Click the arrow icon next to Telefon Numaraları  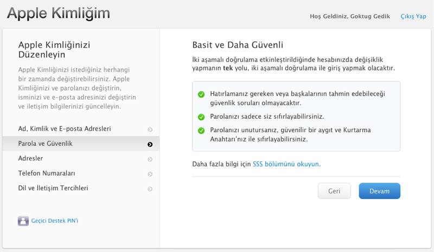tap(150, 174)
